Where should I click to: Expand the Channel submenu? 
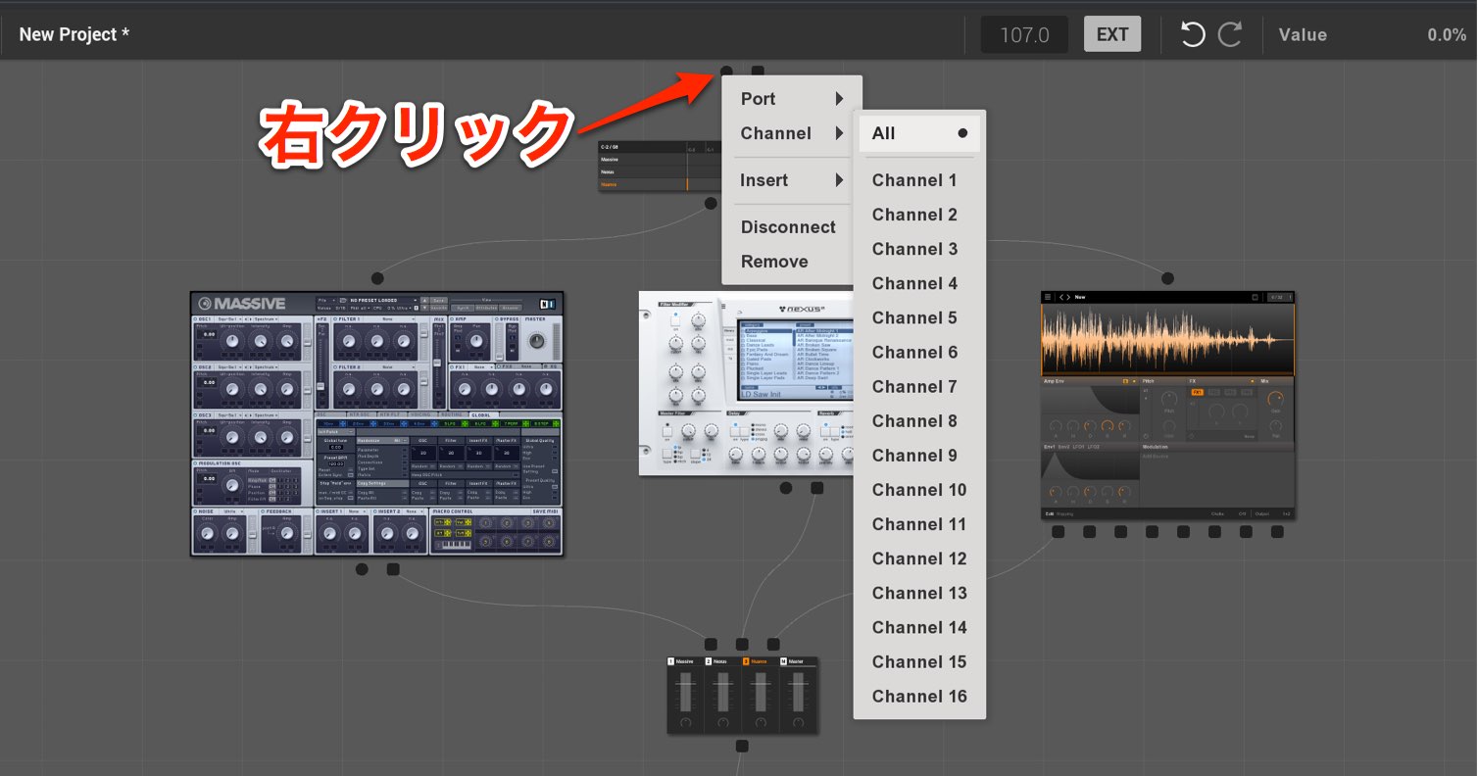tap(792, 133)
